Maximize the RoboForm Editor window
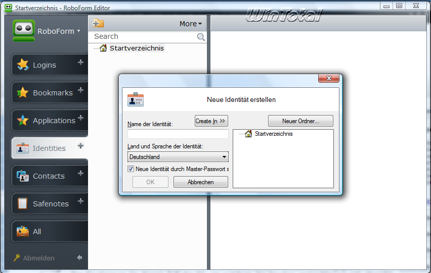Screen dimensions: 431x273 coord(399,6)
